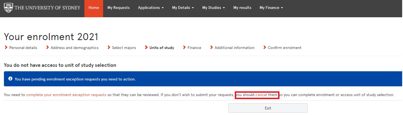The height and width of the screenshot is (115, 403).
Task: Select My results in the top menu
Action: 242,8
